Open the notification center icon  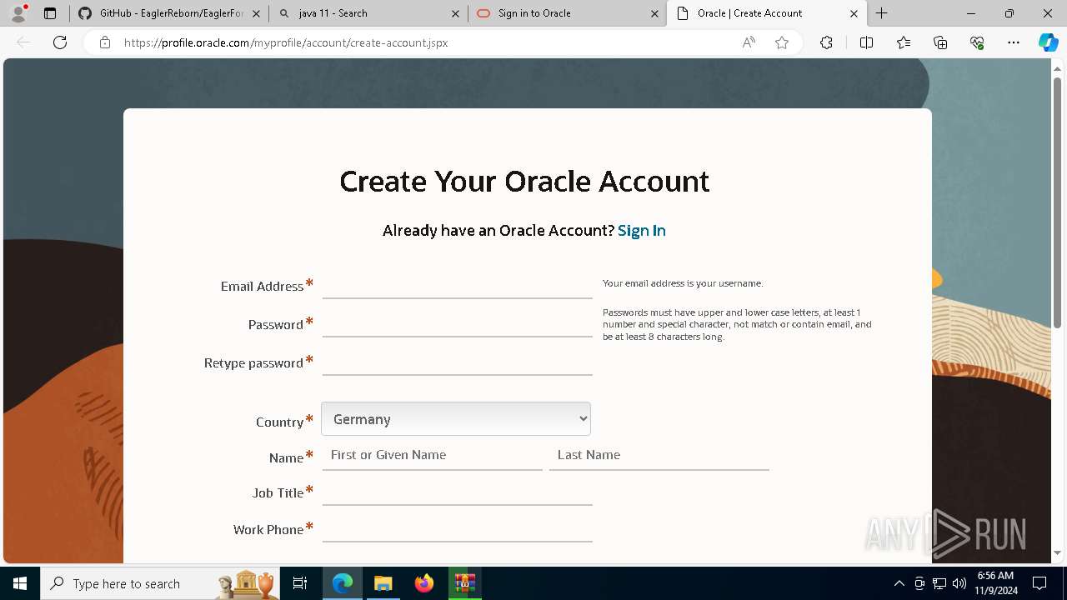coord(1039,583)
